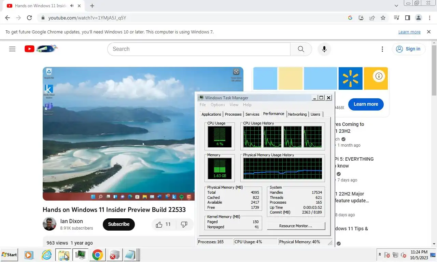Click the volume icon in system tray
Screen dimensions: 437x262
pos(404,255)
